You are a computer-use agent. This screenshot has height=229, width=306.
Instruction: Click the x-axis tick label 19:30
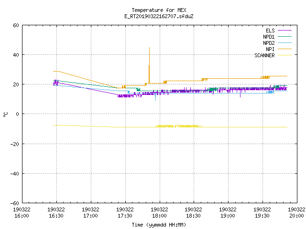click(x=262, y=216)
